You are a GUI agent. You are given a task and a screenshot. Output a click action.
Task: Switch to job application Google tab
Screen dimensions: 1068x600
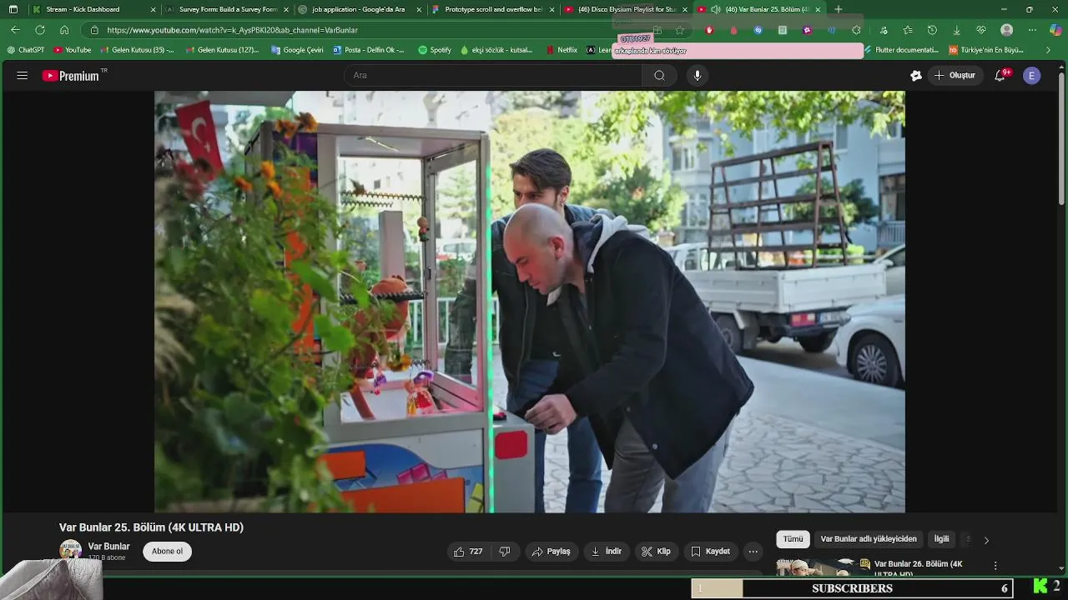click(358, 9)
